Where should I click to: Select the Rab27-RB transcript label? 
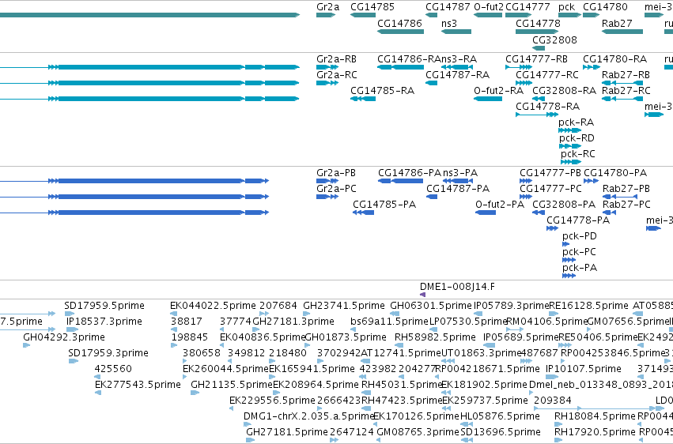tap(626, 75)
